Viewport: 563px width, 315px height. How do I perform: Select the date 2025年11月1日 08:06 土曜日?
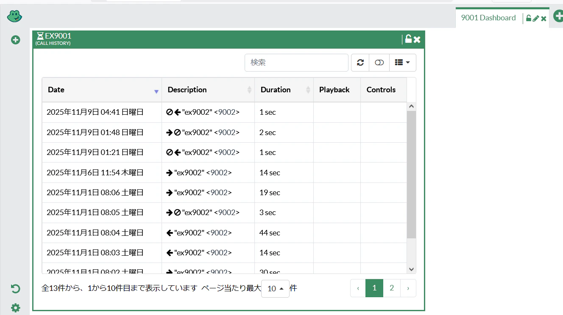tap(95, 193)
